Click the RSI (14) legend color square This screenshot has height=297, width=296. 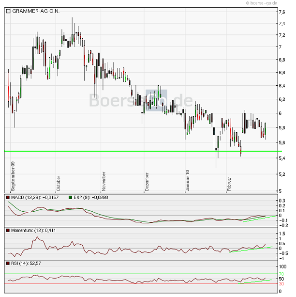tap(8, 264)
